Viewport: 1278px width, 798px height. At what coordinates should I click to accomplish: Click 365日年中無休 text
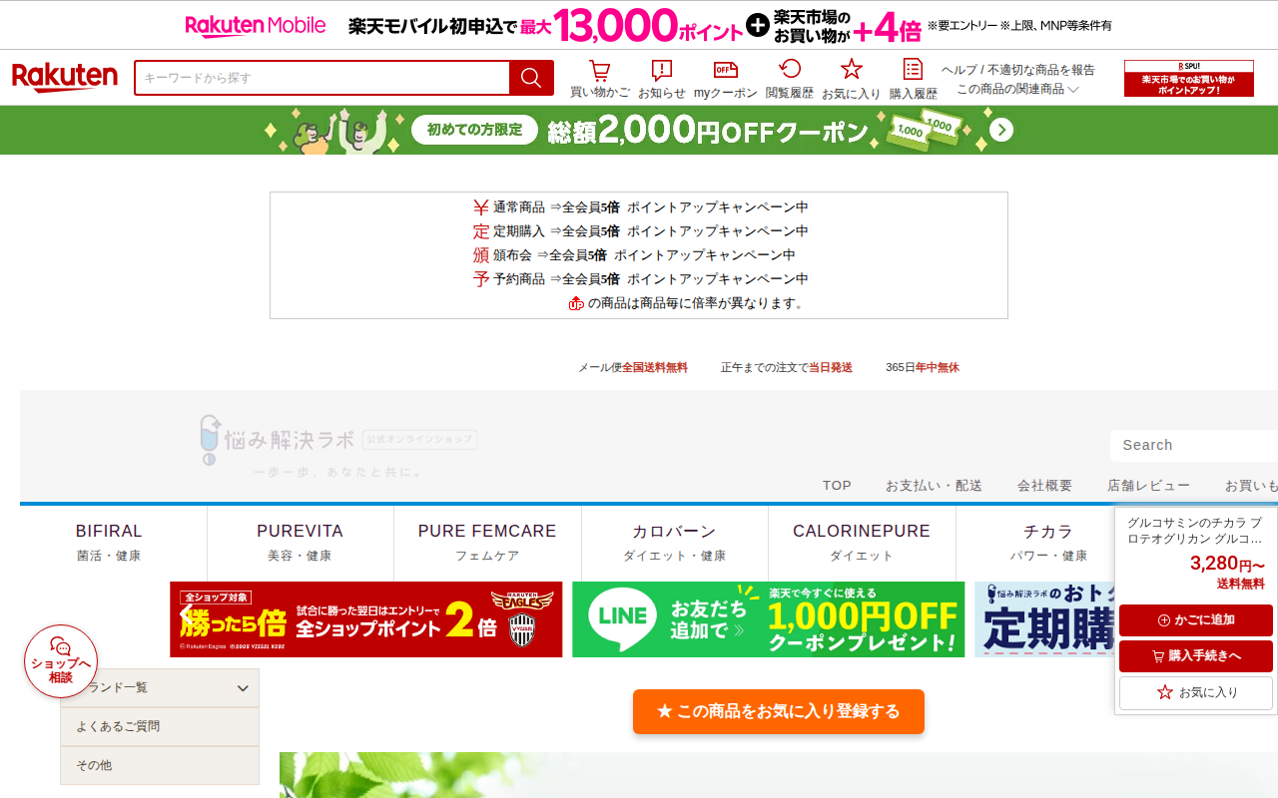point(923,367)
